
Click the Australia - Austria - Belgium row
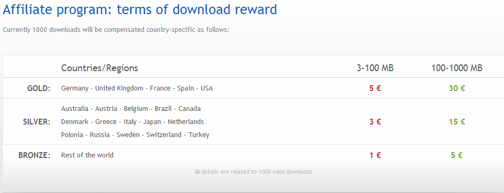pos(131,108)
